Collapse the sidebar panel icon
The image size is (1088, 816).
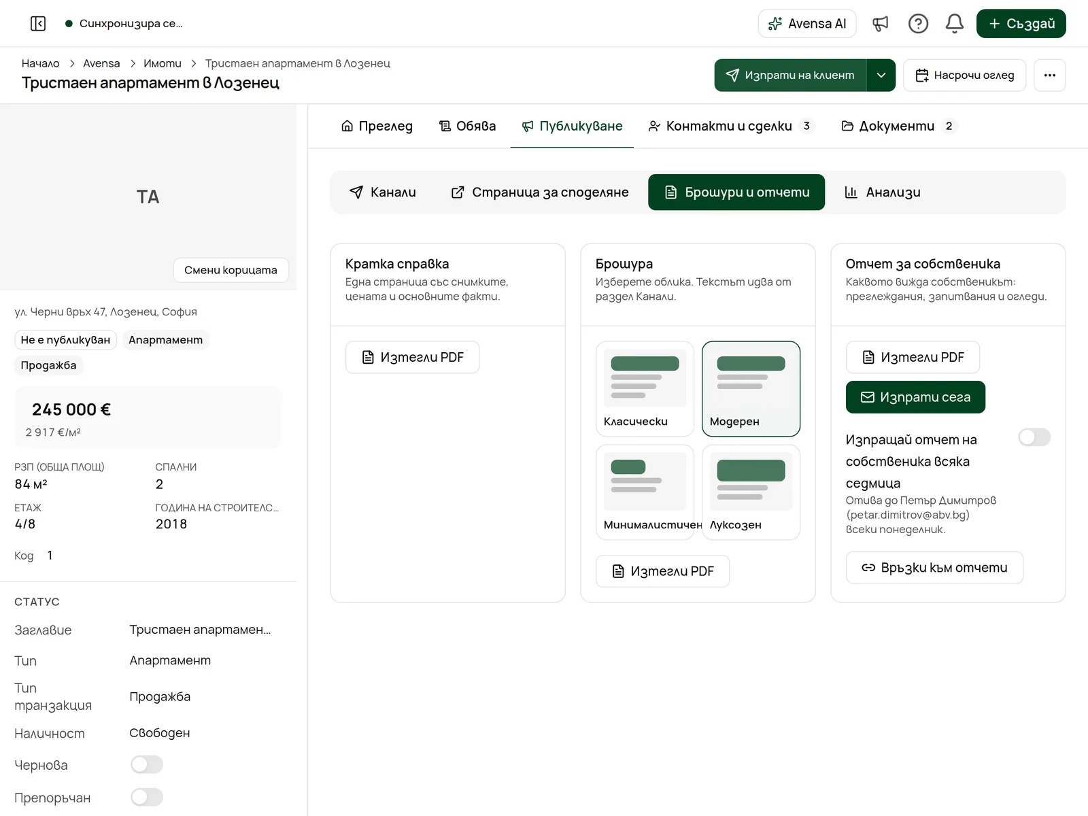(x=38, y=24)
